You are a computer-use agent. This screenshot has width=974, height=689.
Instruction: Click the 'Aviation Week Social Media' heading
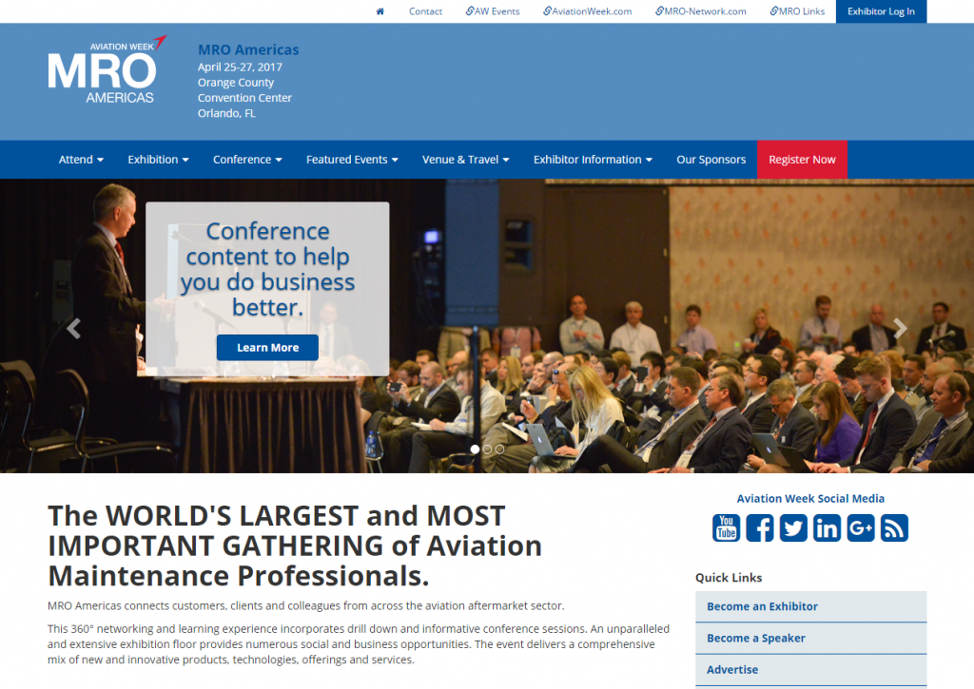pos(810,498)
